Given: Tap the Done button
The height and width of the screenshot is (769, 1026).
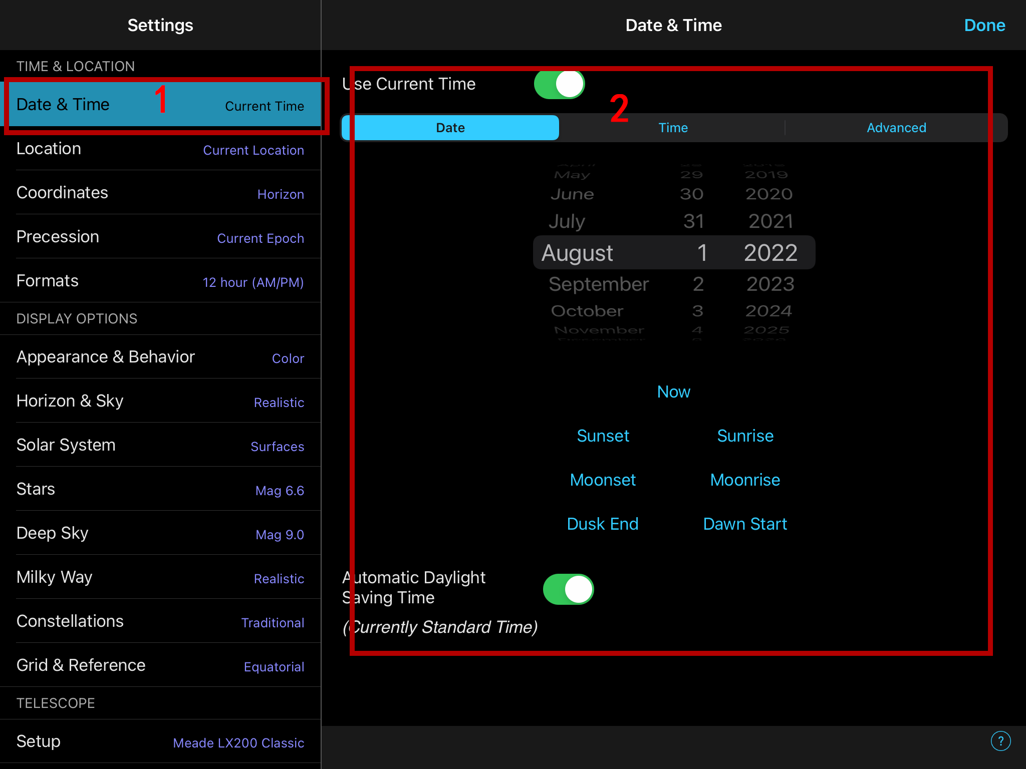Looking at the screenshot, I should coord(984,25).
